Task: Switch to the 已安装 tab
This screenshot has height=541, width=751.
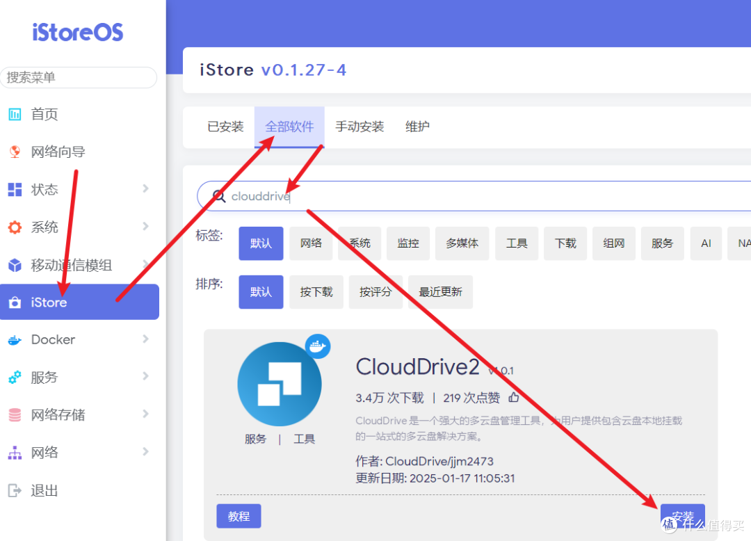Action: point(226,127)
